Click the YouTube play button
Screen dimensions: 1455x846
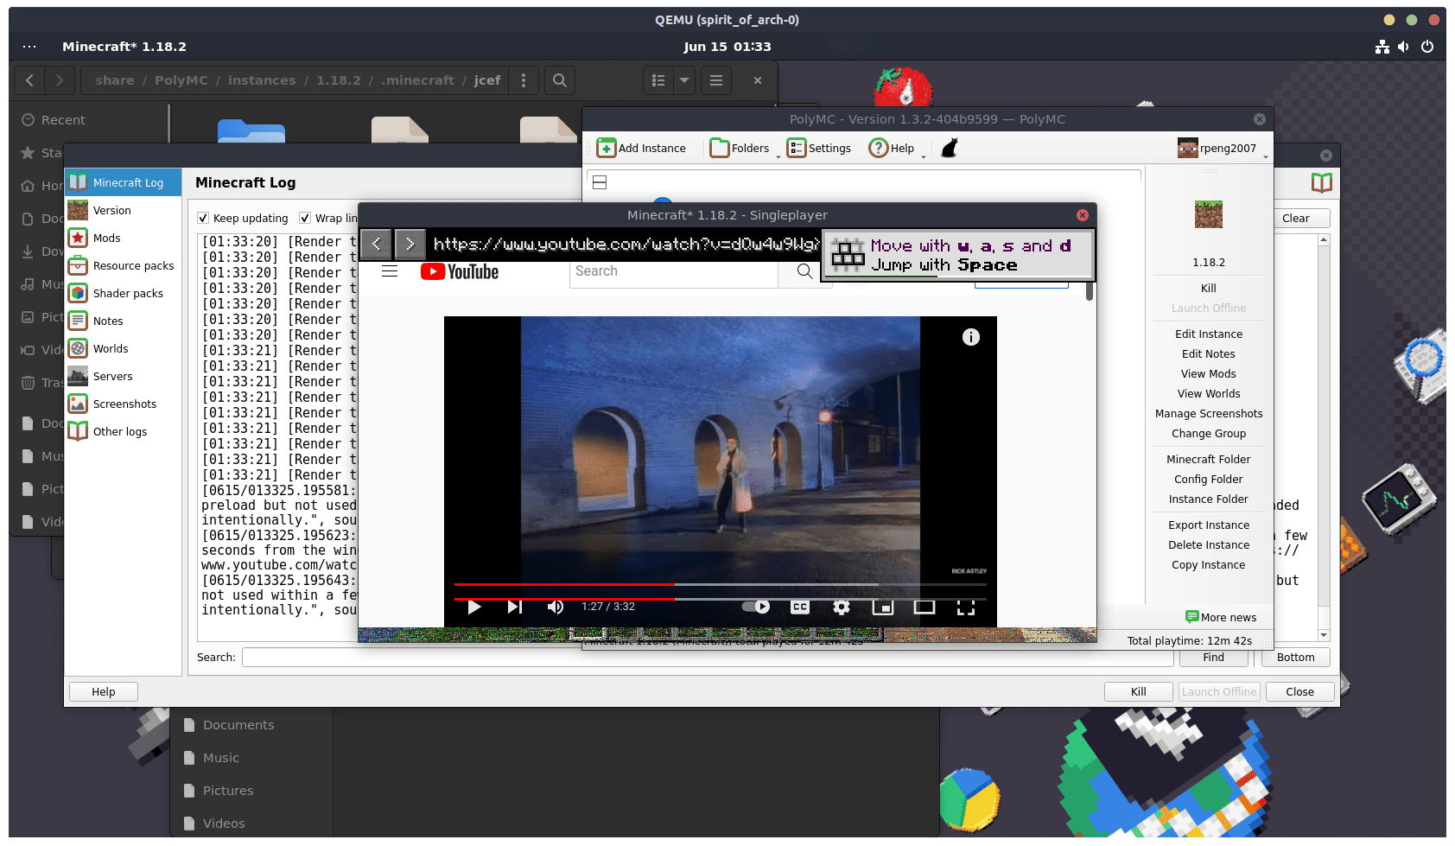pyautogui.click(x=474, y=607)
